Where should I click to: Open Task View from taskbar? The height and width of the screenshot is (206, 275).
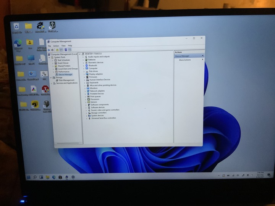coord(41,177)
